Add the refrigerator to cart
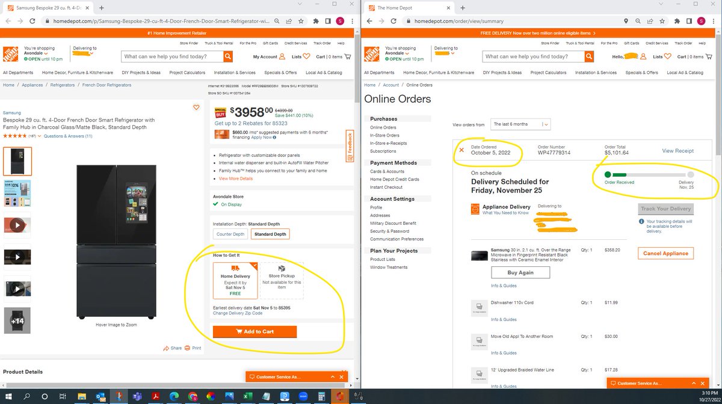This screenshot has height=404, width=722. click(x=255, y=331)
